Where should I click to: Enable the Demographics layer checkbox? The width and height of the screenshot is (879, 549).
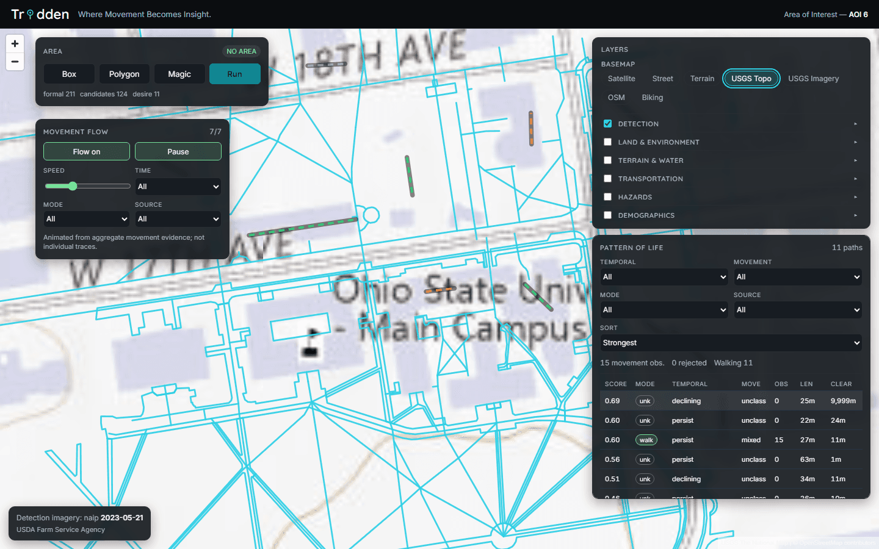point(607,215)
